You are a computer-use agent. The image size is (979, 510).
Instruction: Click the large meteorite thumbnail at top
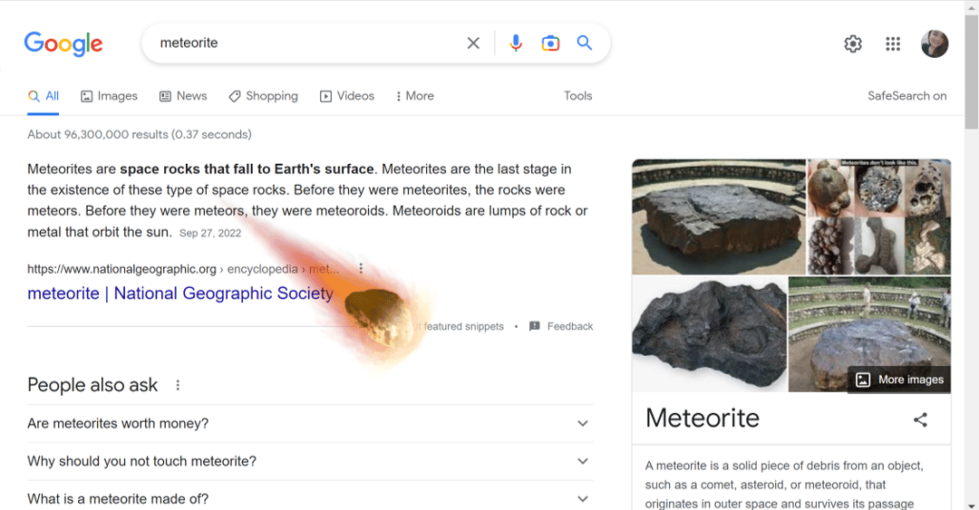718,217
